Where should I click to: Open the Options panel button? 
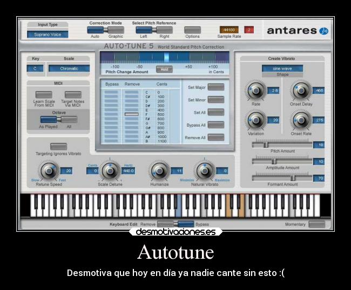click(193, 30)
